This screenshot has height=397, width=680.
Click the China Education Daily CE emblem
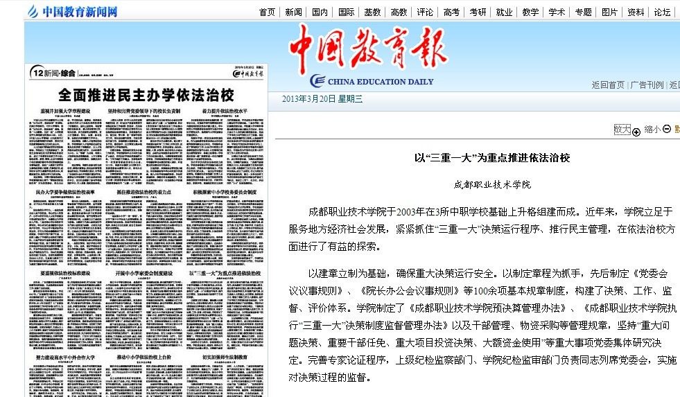coord(317,81)
